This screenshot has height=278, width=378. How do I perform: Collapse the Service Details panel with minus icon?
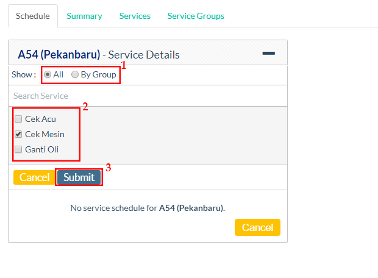point(268,54)
